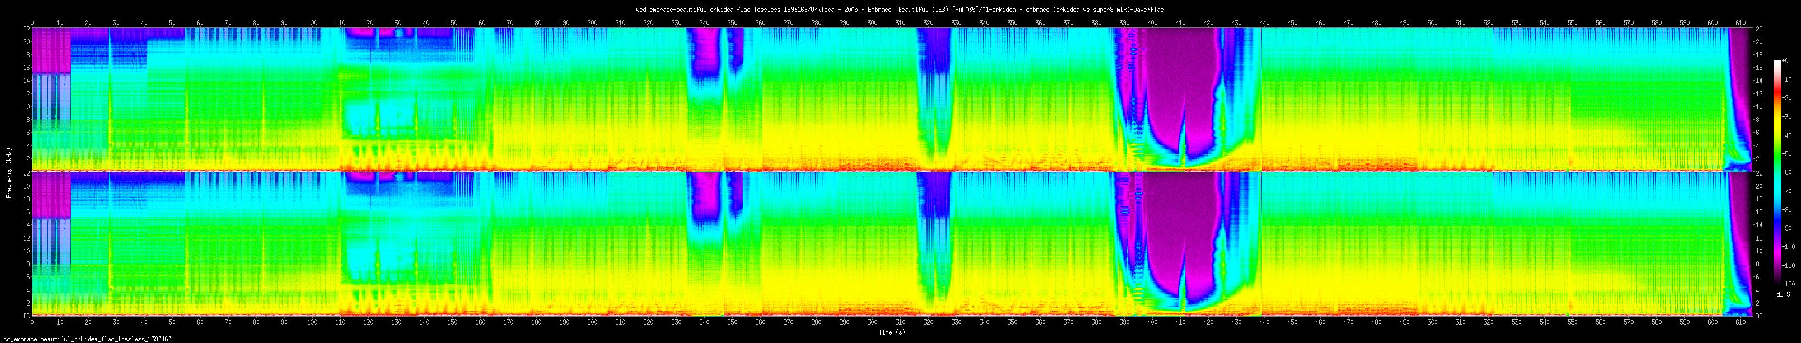Click the spectrogram file title at top
The image size is (1801, 343).
point(900,9)
